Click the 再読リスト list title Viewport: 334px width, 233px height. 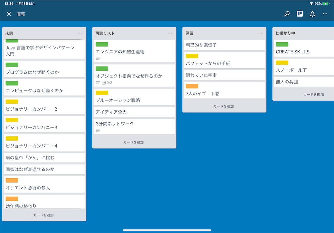tap(105, 33)
